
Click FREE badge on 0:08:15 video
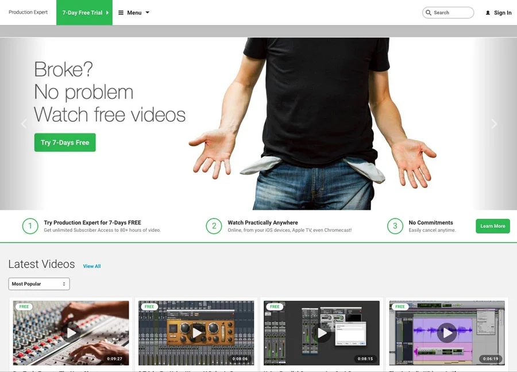click(275, 306)
